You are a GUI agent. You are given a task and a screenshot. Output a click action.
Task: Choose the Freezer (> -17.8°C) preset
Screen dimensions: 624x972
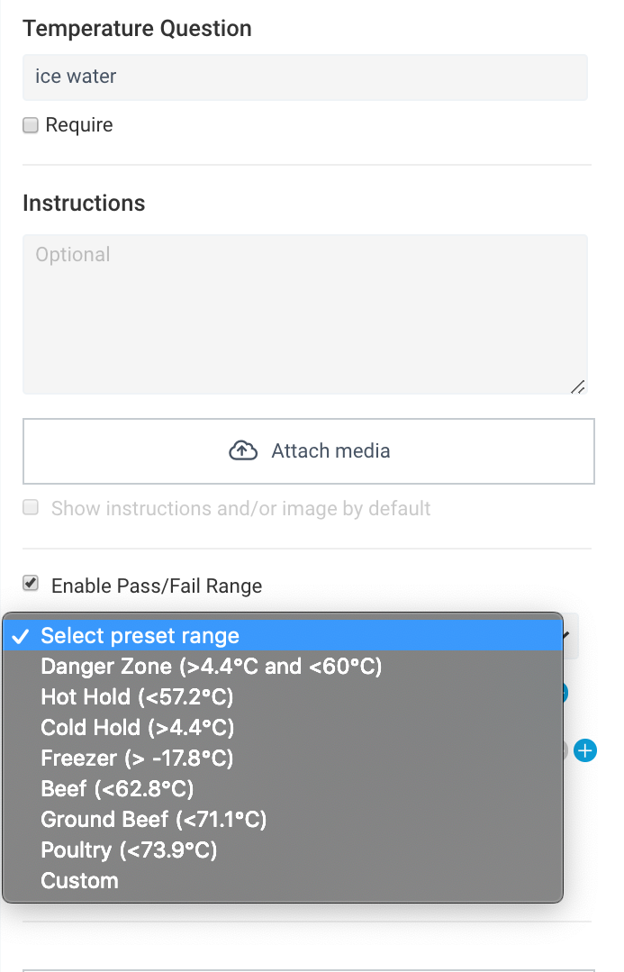[137, 758]
